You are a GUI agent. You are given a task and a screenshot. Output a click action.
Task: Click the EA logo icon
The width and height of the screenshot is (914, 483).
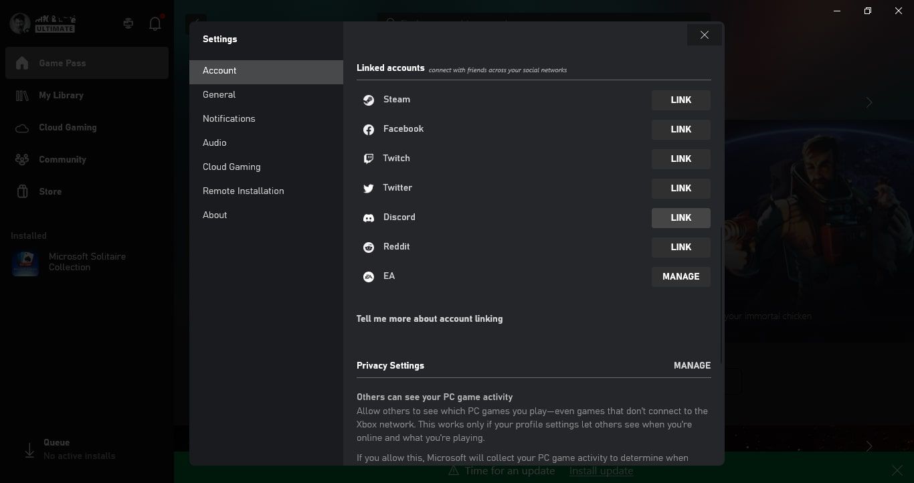click(x=369, y=277)
